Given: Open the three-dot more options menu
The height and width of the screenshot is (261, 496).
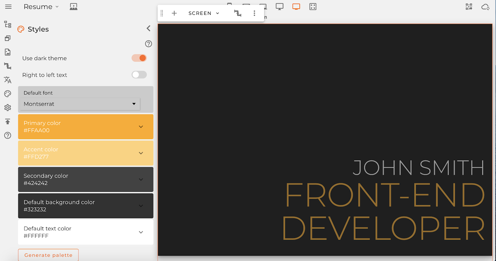Looking at the screenshot, I should click(x=255, y=13).
